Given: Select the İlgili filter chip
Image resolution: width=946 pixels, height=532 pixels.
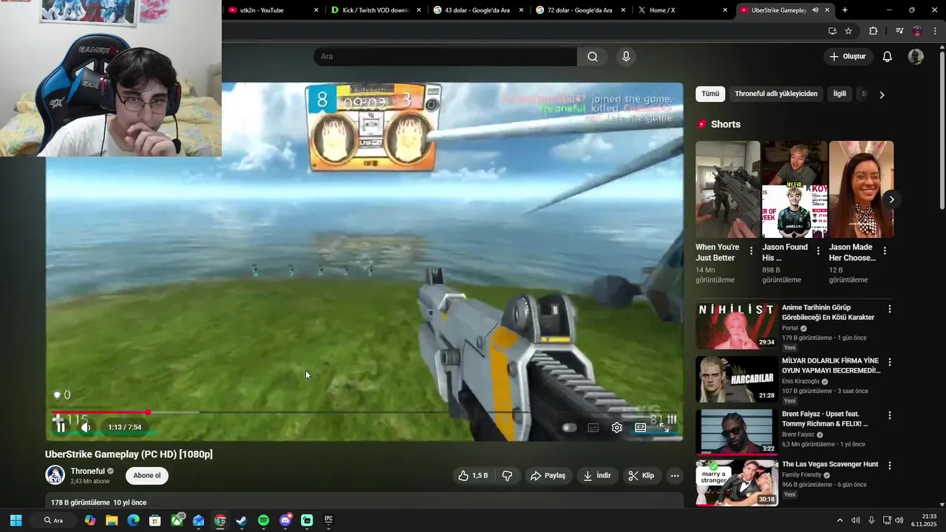Looking at the screenshot, I should (840, 94).
